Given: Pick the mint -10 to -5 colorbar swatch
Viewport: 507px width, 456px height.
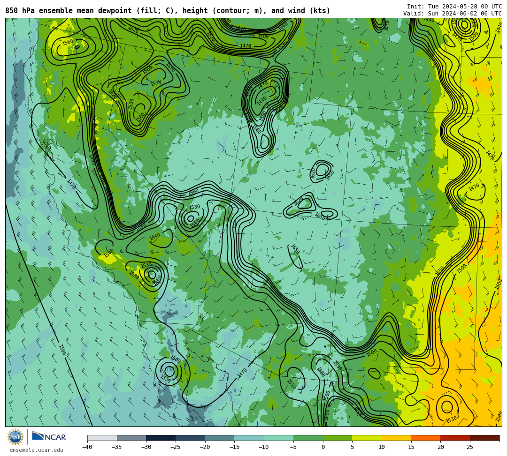Looking at the screenshot, I should pos(279,438).
